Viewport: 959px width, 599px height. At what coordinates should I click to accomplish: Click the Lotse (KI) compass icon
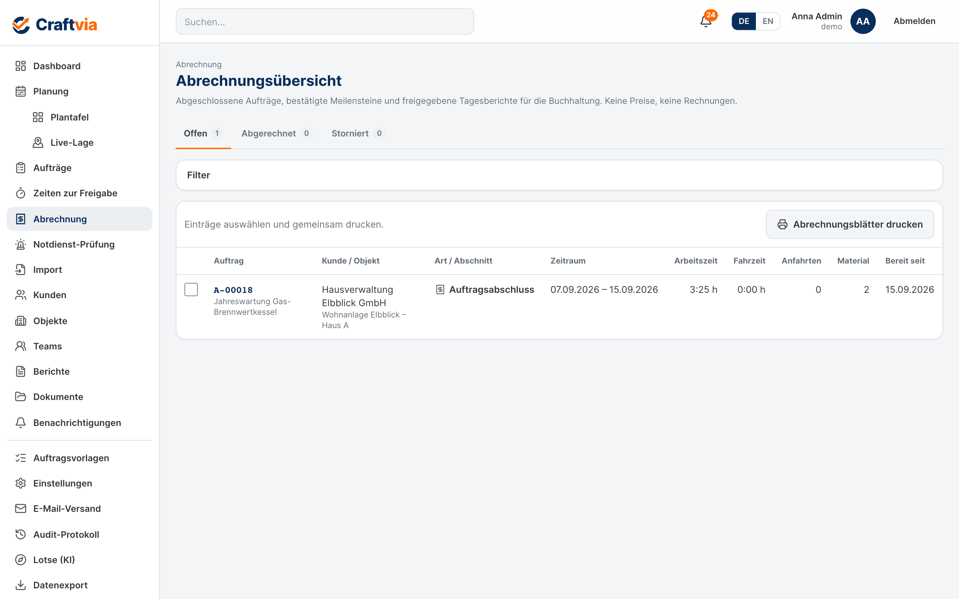21,560
